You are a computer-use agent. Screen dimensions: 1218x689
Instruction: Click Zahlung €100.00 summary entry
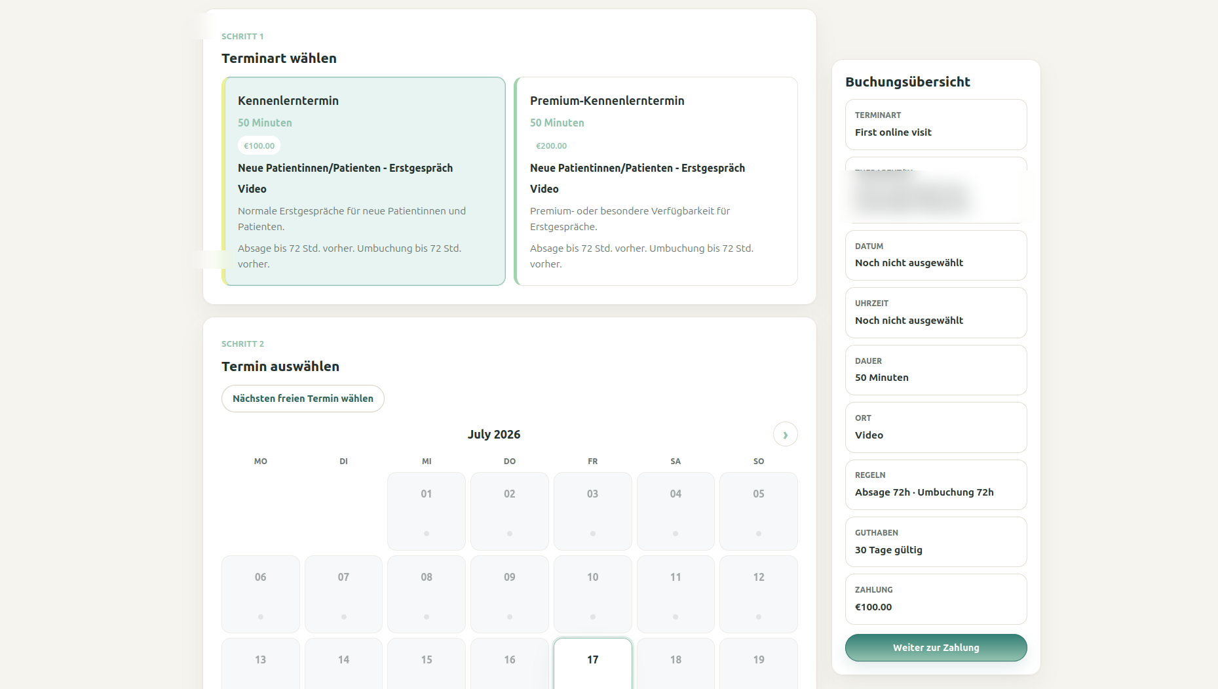936,599
